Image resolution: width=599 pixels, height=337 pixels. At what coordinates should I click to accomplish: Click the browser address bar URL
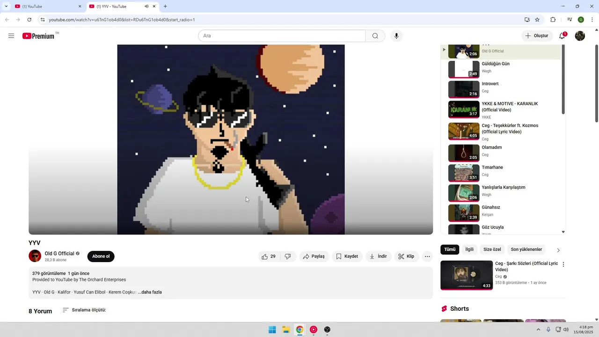coord(122,20)
